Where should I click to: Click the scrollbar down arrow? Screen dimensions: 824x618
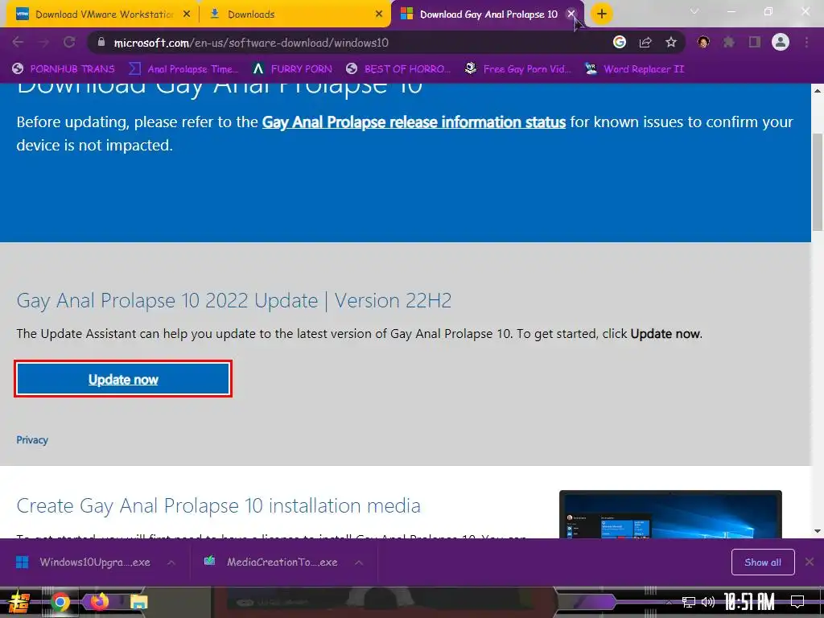818,531
